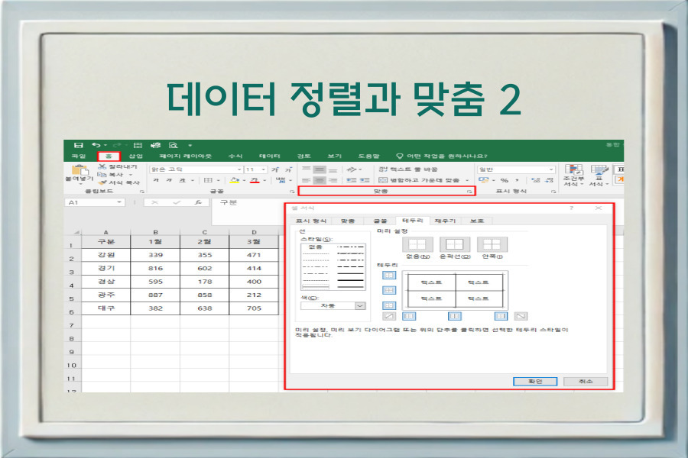Increase decimal places
Screen dimensions: 688x458
(x=535, y=180)
